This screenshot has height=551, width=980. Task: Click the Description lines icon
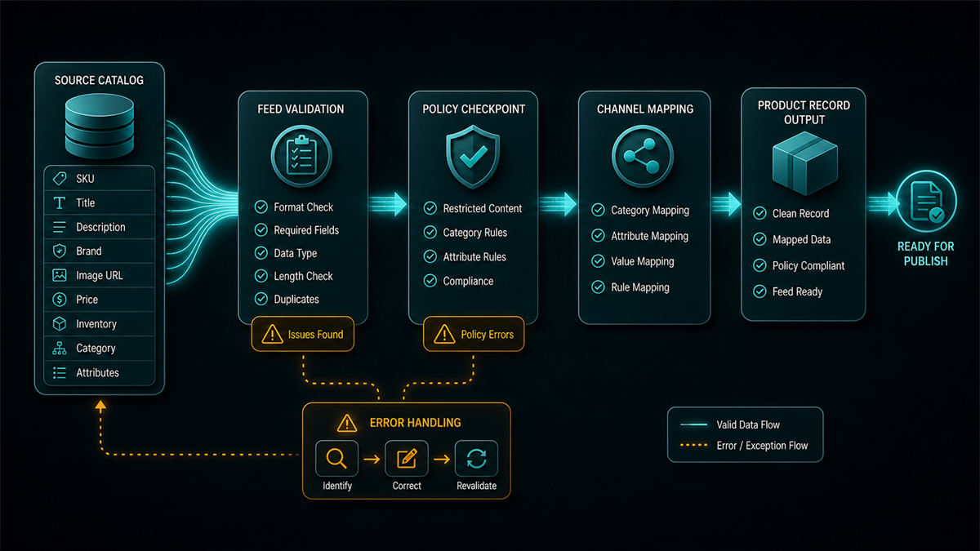[60, 227]
